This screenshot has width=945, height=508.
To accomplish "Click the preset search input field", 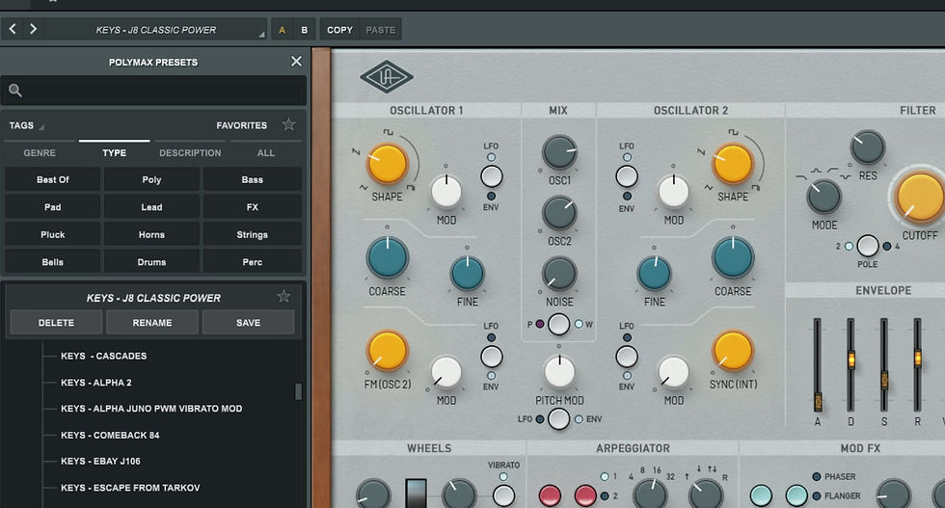I will click(x=153, y=91).
